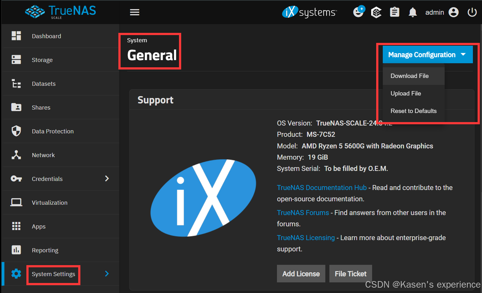482x293 pixels.
Task: Click the Apps grid icon
Action: coord(16,226)
